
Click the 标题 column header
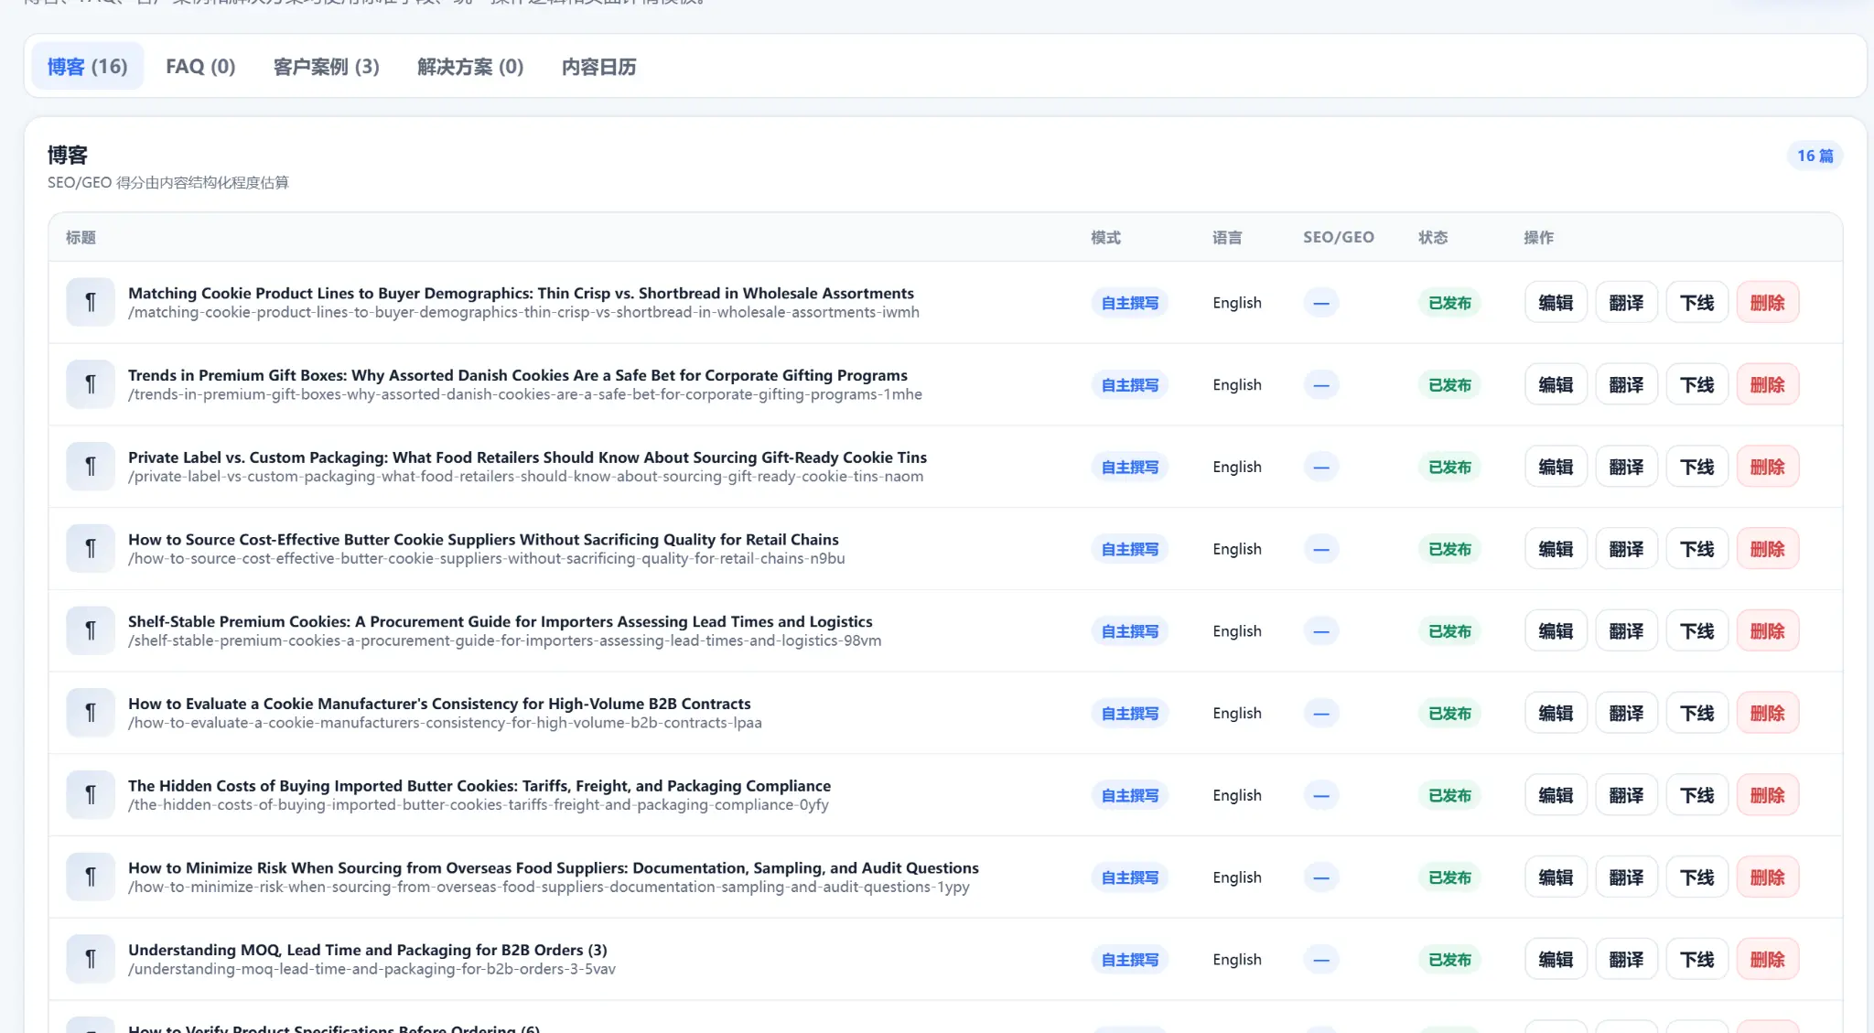tap(81, 237)
